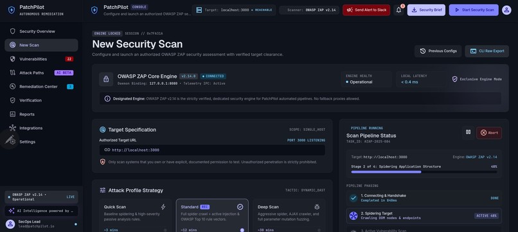Screen dimensions: 518x232
Task: Click the OWASP ZAP engine lock icon
Action: point(106,79)
